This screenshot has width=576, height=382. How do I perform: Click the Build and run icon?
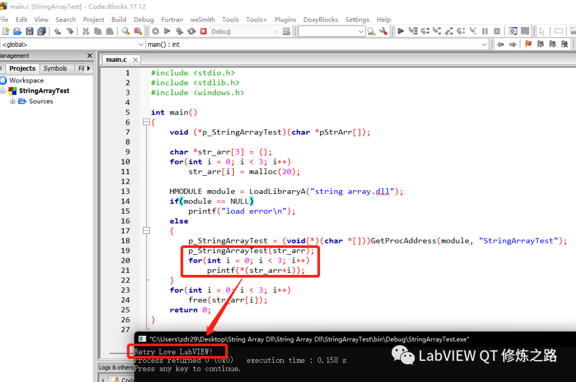(179, 31)
